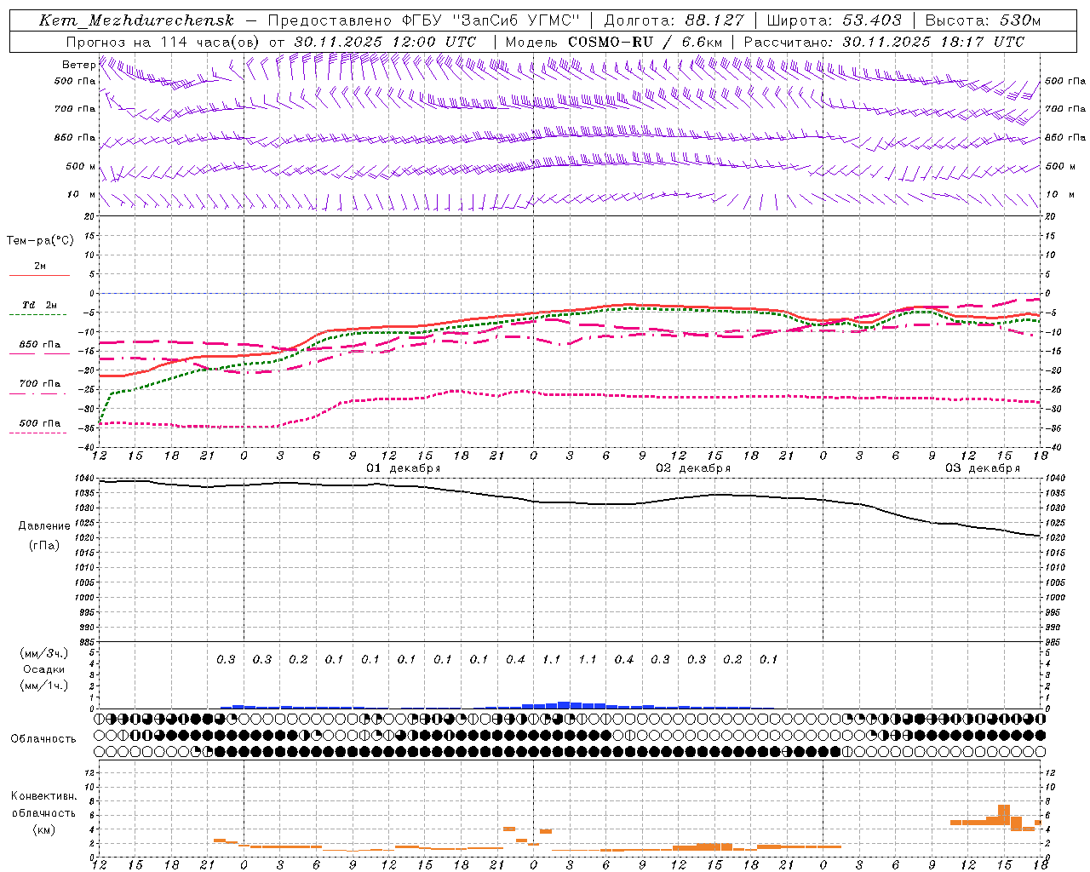
Task: Select the (гПа) pressure unit label
Action: click(x=44, y=546)
